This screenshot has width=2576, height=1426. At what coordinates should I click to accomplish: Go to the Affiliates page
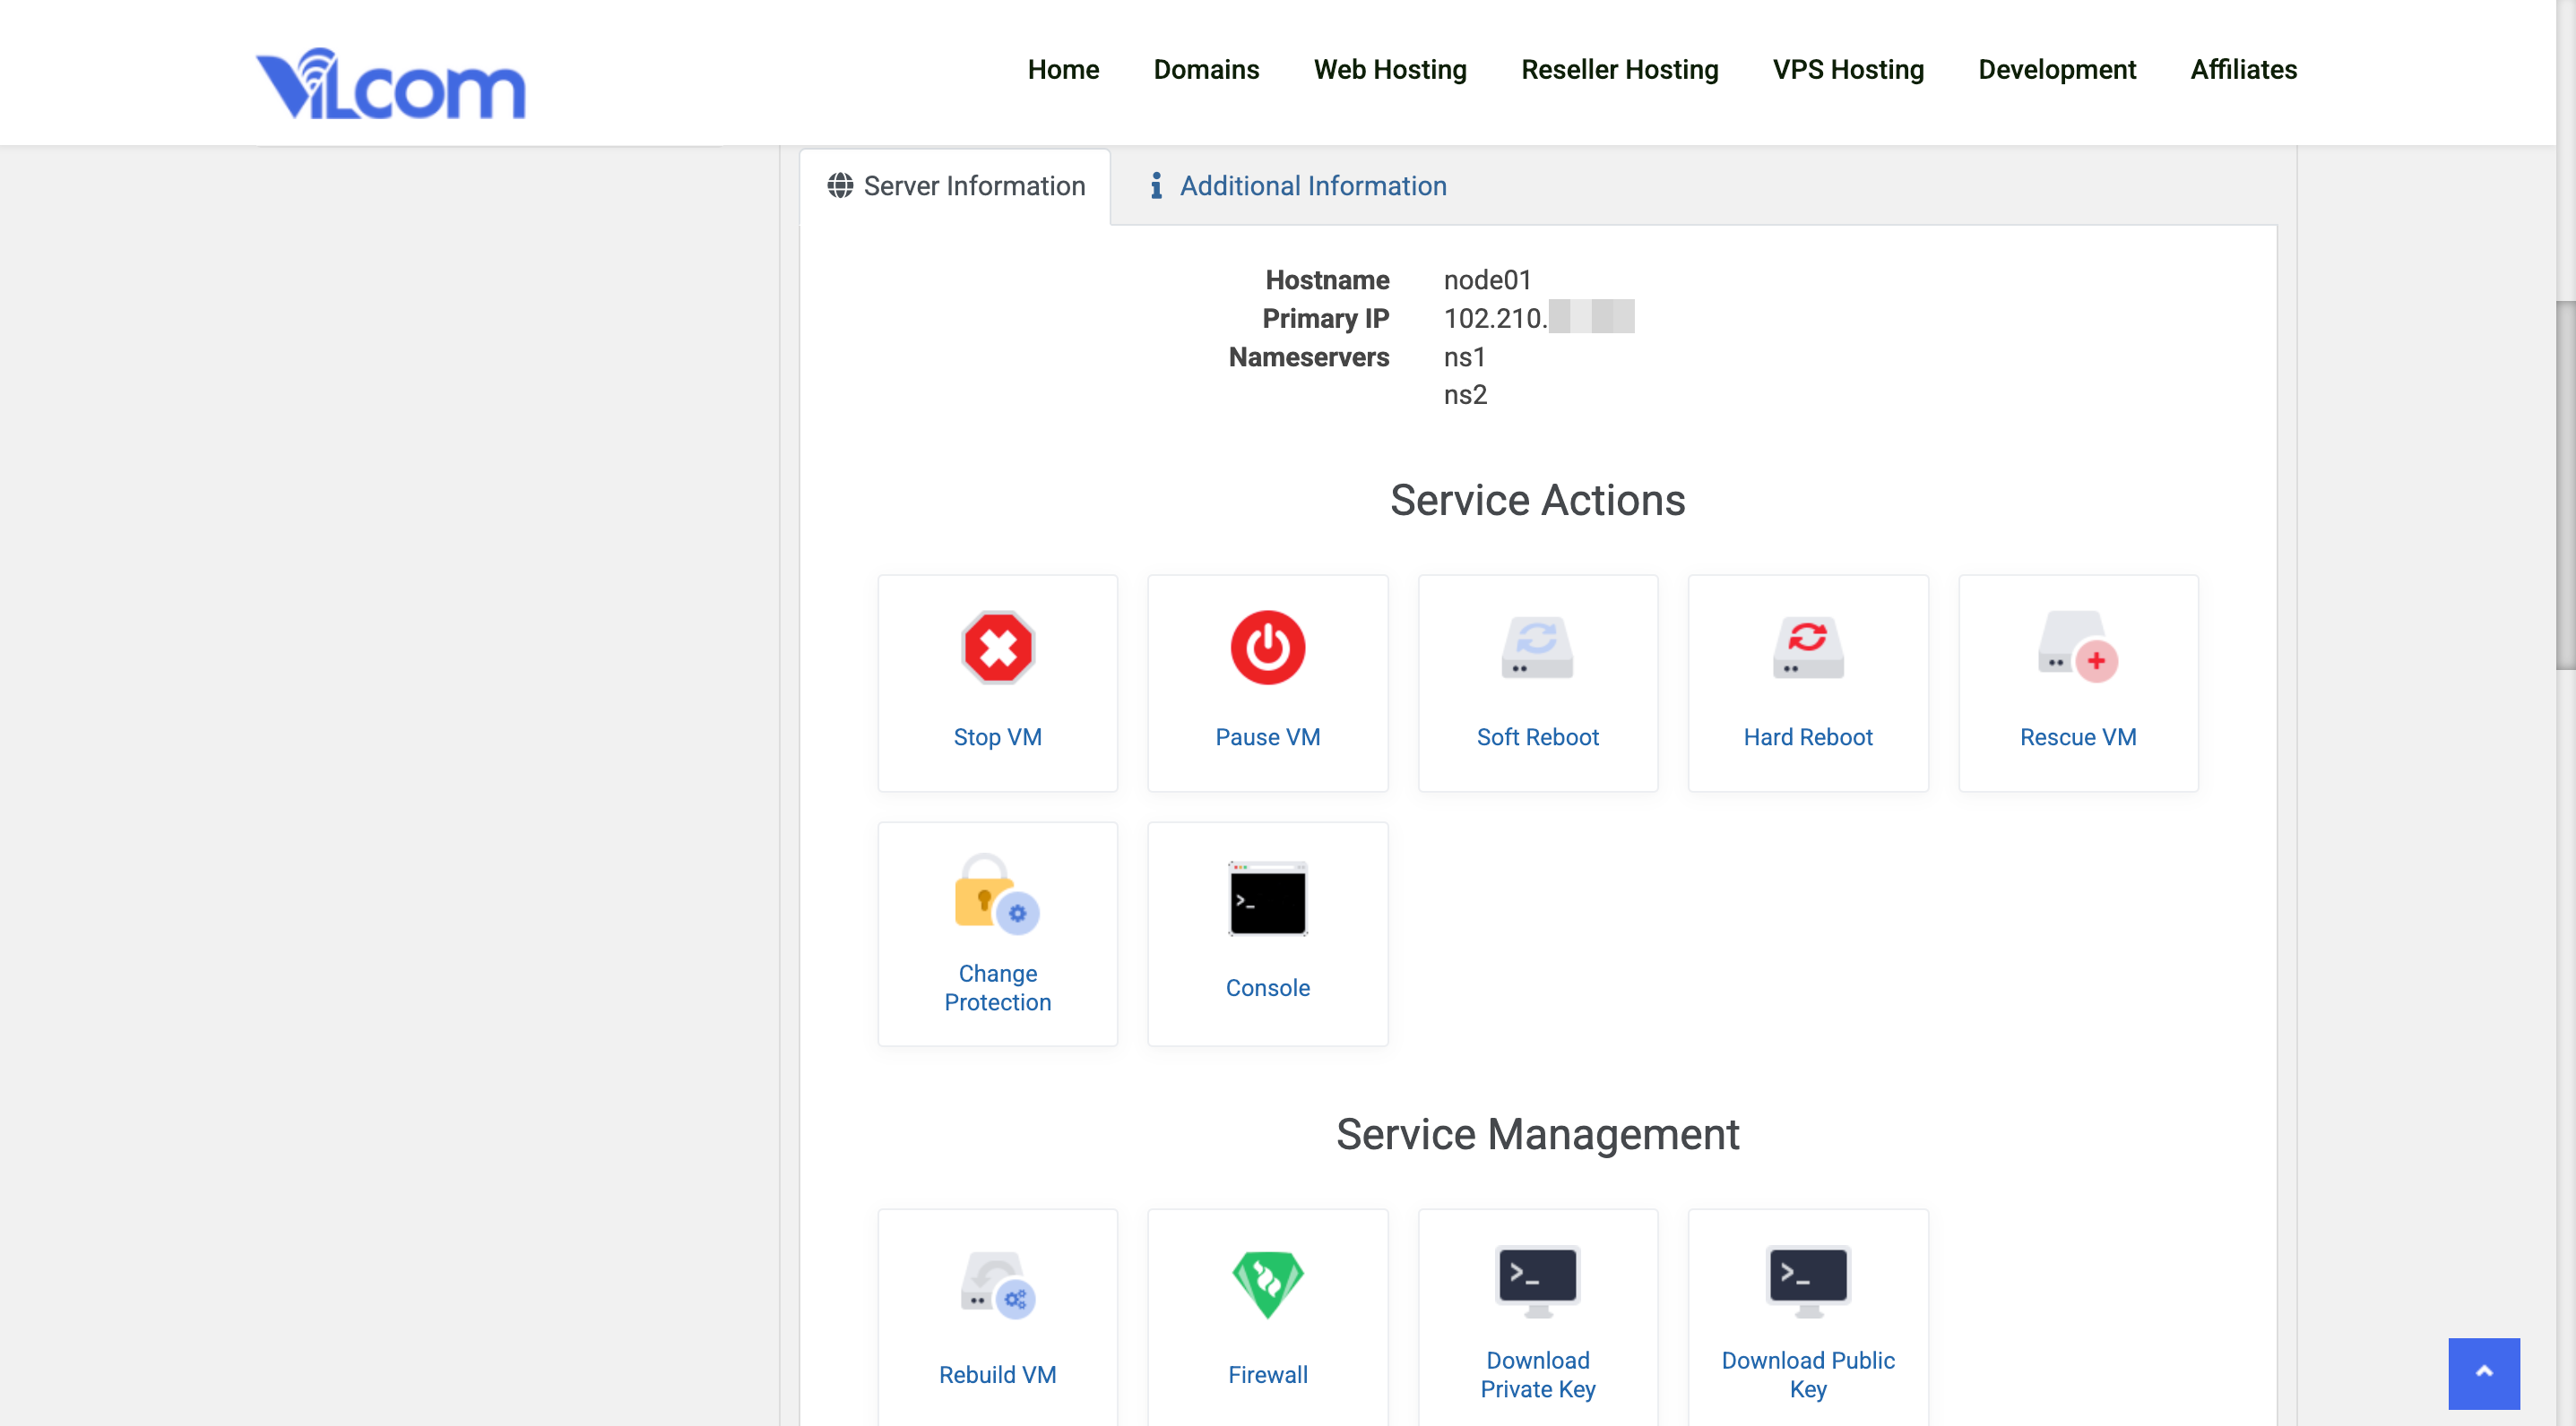click(x=2243, y=70)
